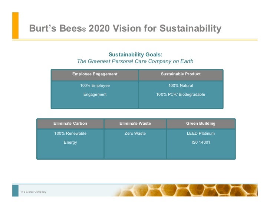Select the 'Sustainability Goals:' heading
This screenshot has width=270, height=209.
click(x=135, y=55)
